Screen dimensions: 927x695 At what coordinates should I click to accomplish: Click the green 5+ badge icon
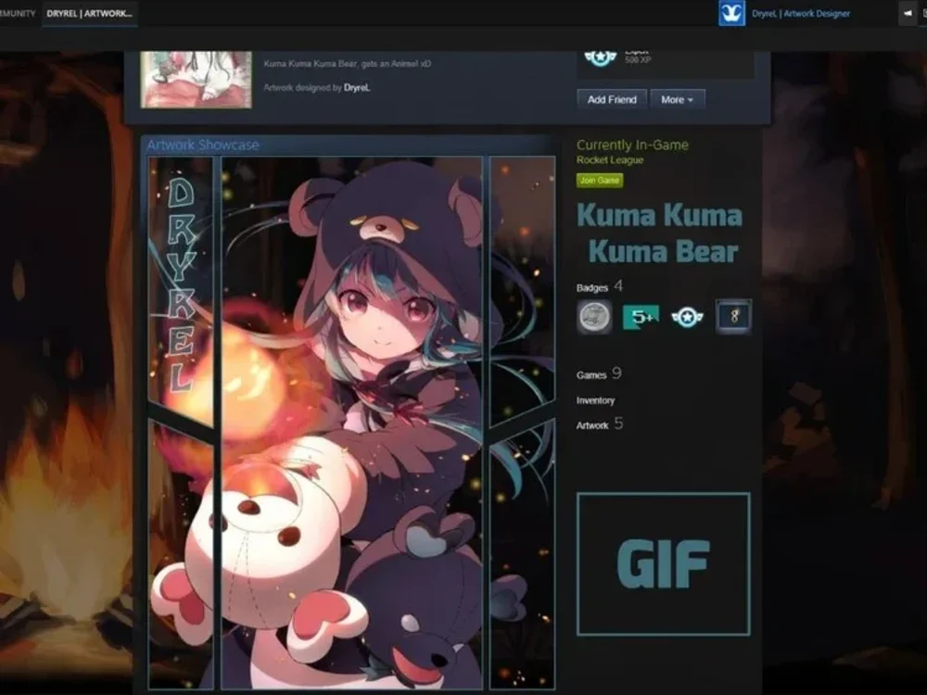click(641, 317)
